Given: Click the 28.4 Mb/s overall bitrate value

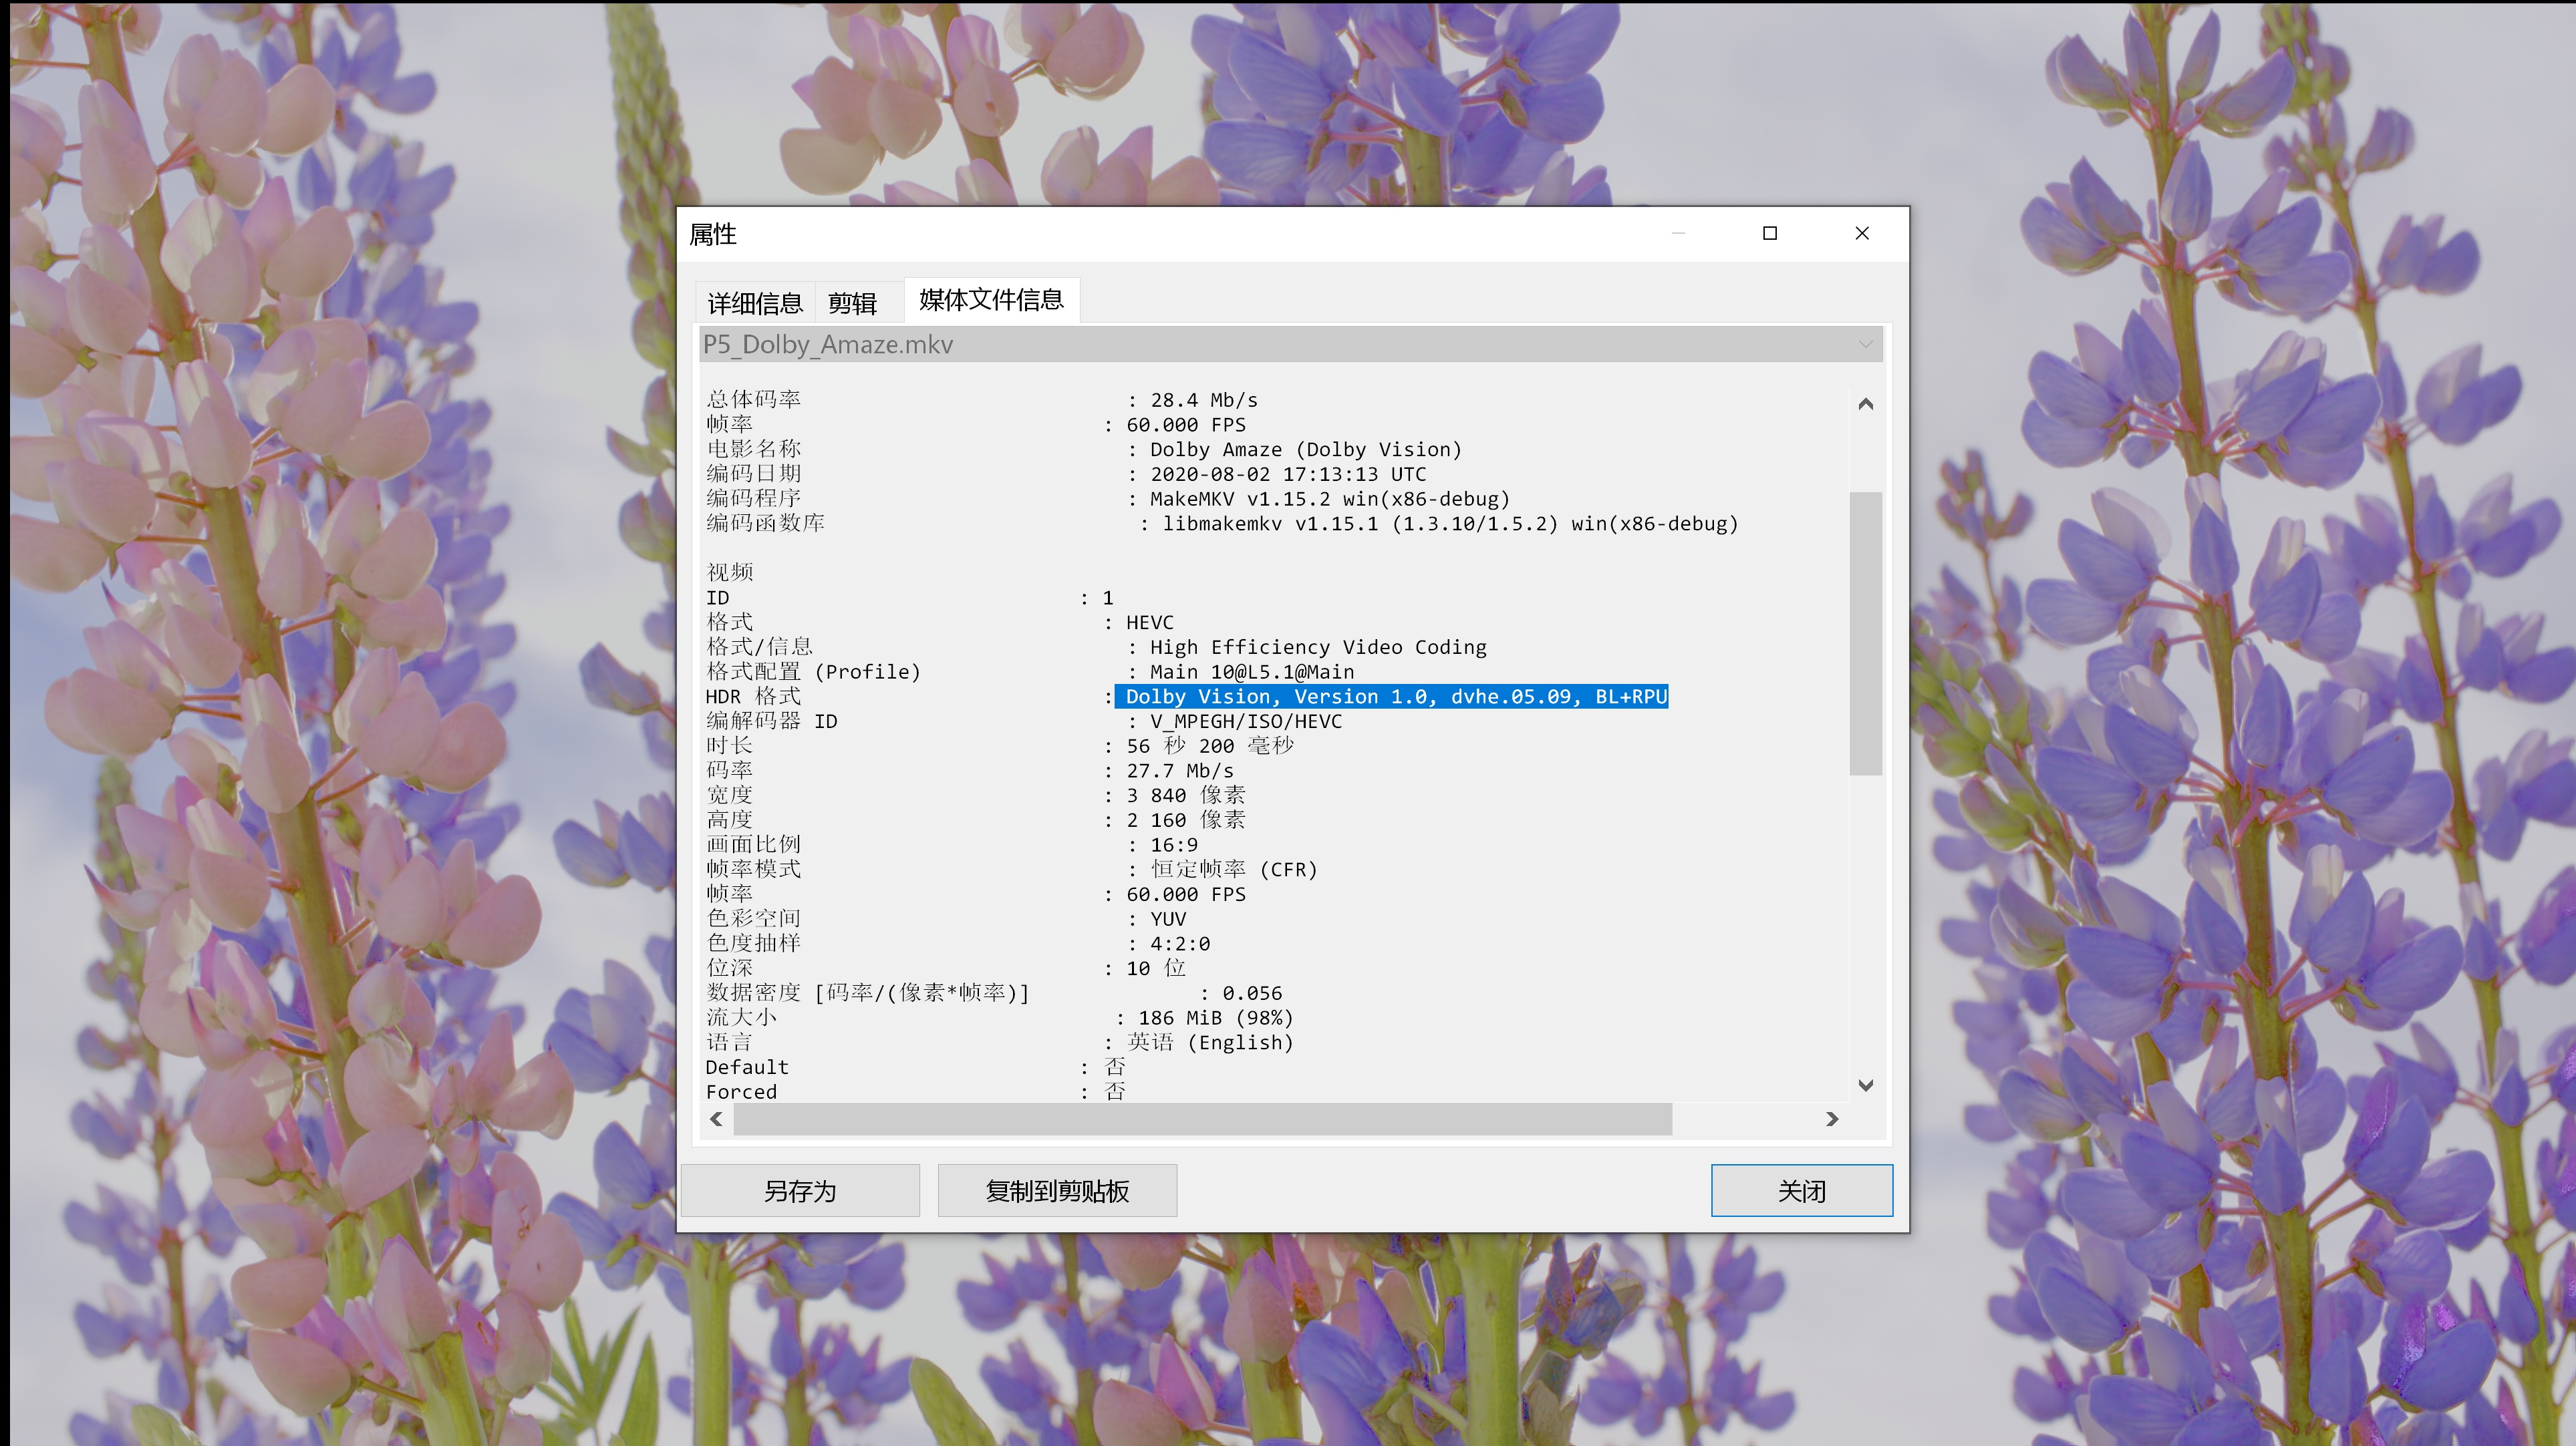Looking at the screenshot, I should pos(1204,399).
